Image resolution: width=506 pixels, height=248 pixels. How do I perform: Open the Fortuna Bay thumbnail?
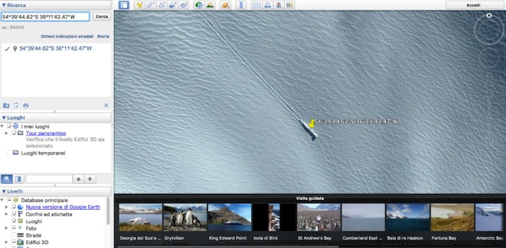(x=453, y=218)
